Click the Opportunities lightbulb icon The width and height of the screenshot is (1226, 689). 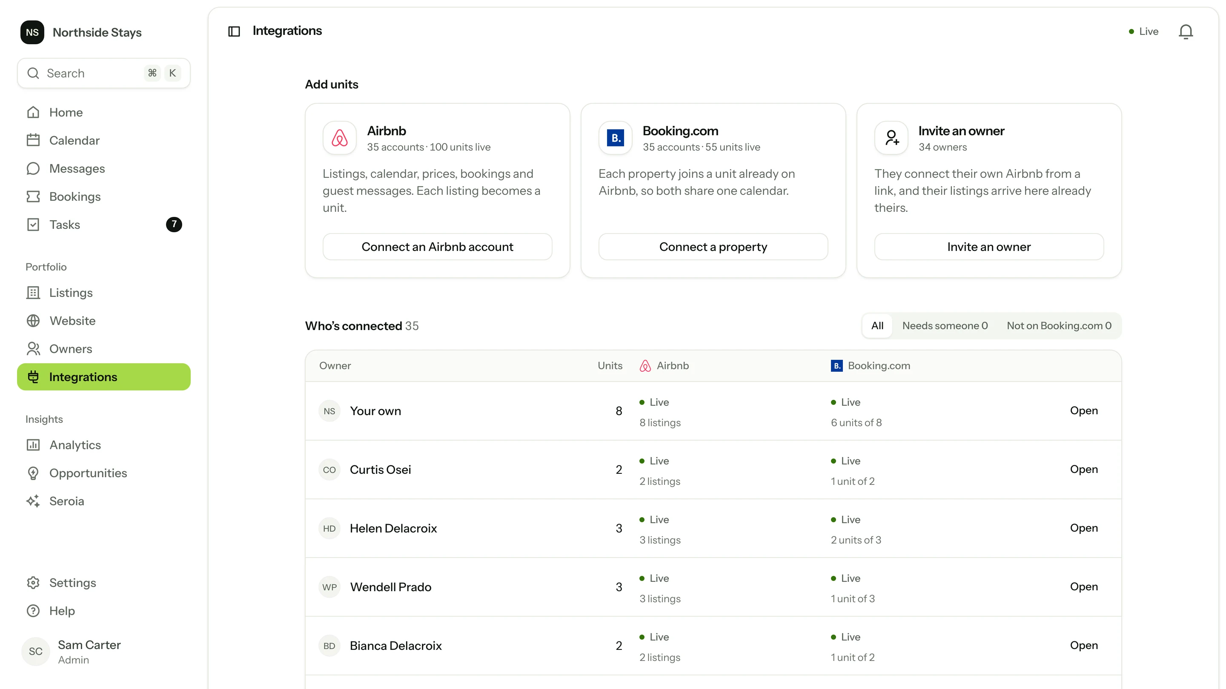(33, 473)
